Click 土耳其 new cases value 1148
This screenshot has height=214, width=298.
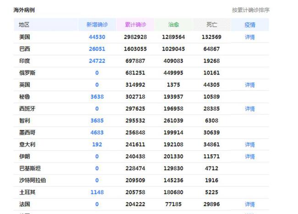tap(97, 193)
